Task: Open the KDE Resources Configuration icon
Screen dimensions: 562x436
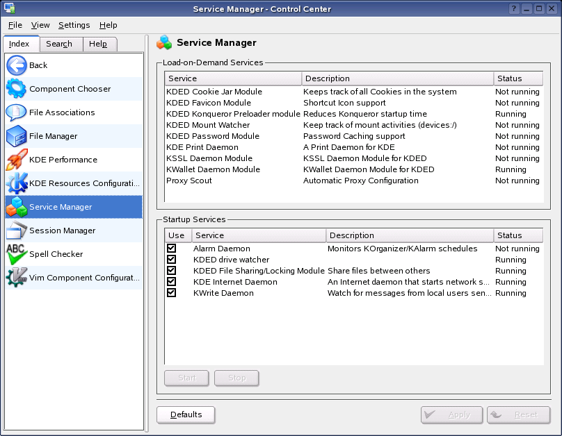Action: tap(17, 183)
